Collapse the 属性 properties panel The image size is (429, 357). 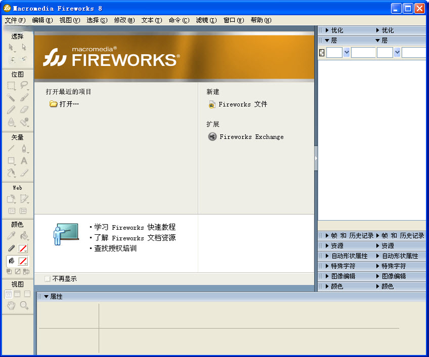pyautogui.click(x=46, y=297)
